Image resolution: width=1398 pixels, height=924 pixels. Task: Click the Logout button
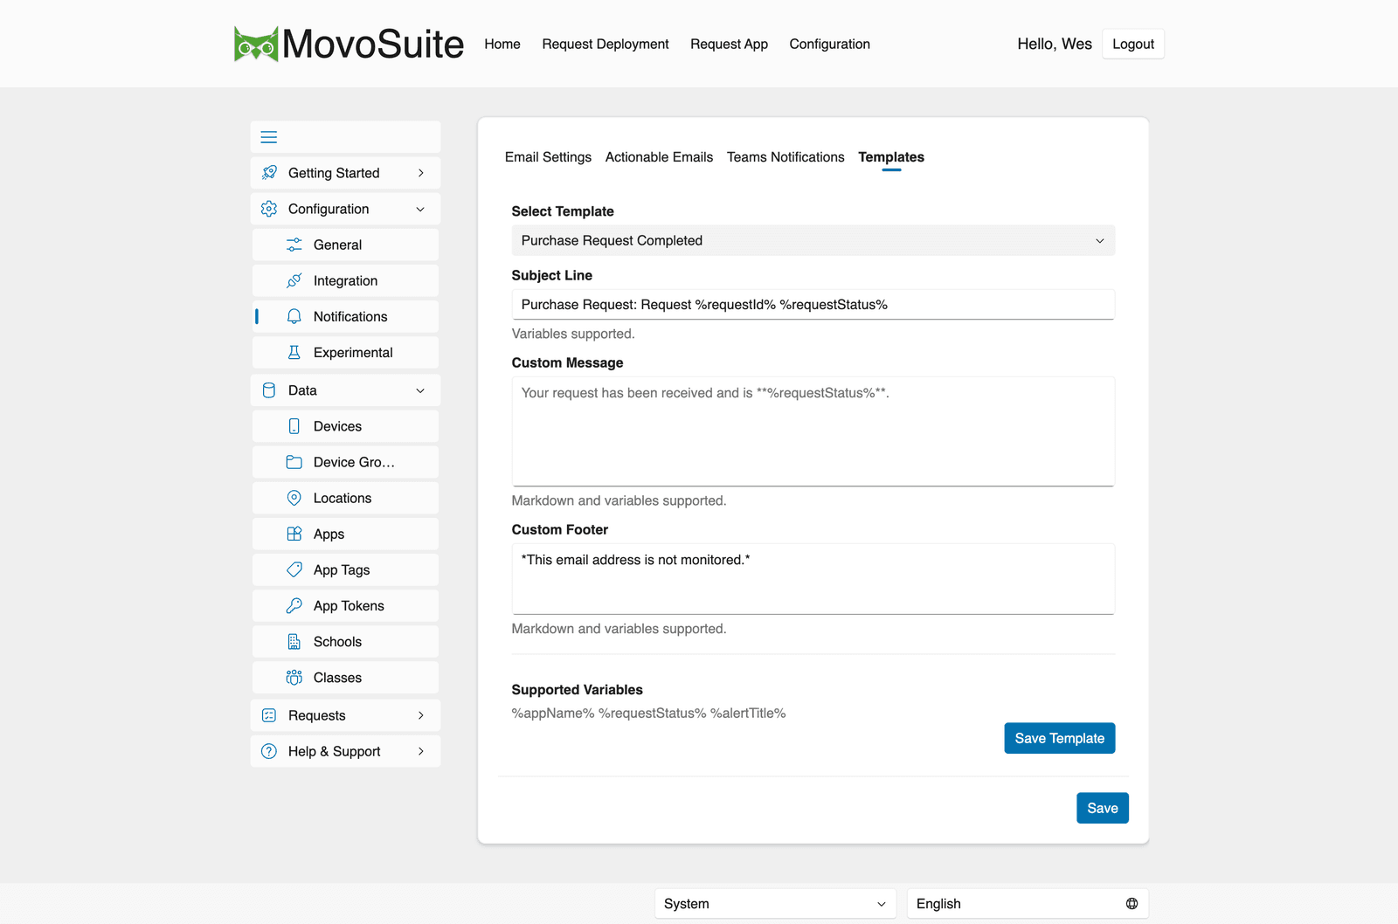[x=1133, y=44]
